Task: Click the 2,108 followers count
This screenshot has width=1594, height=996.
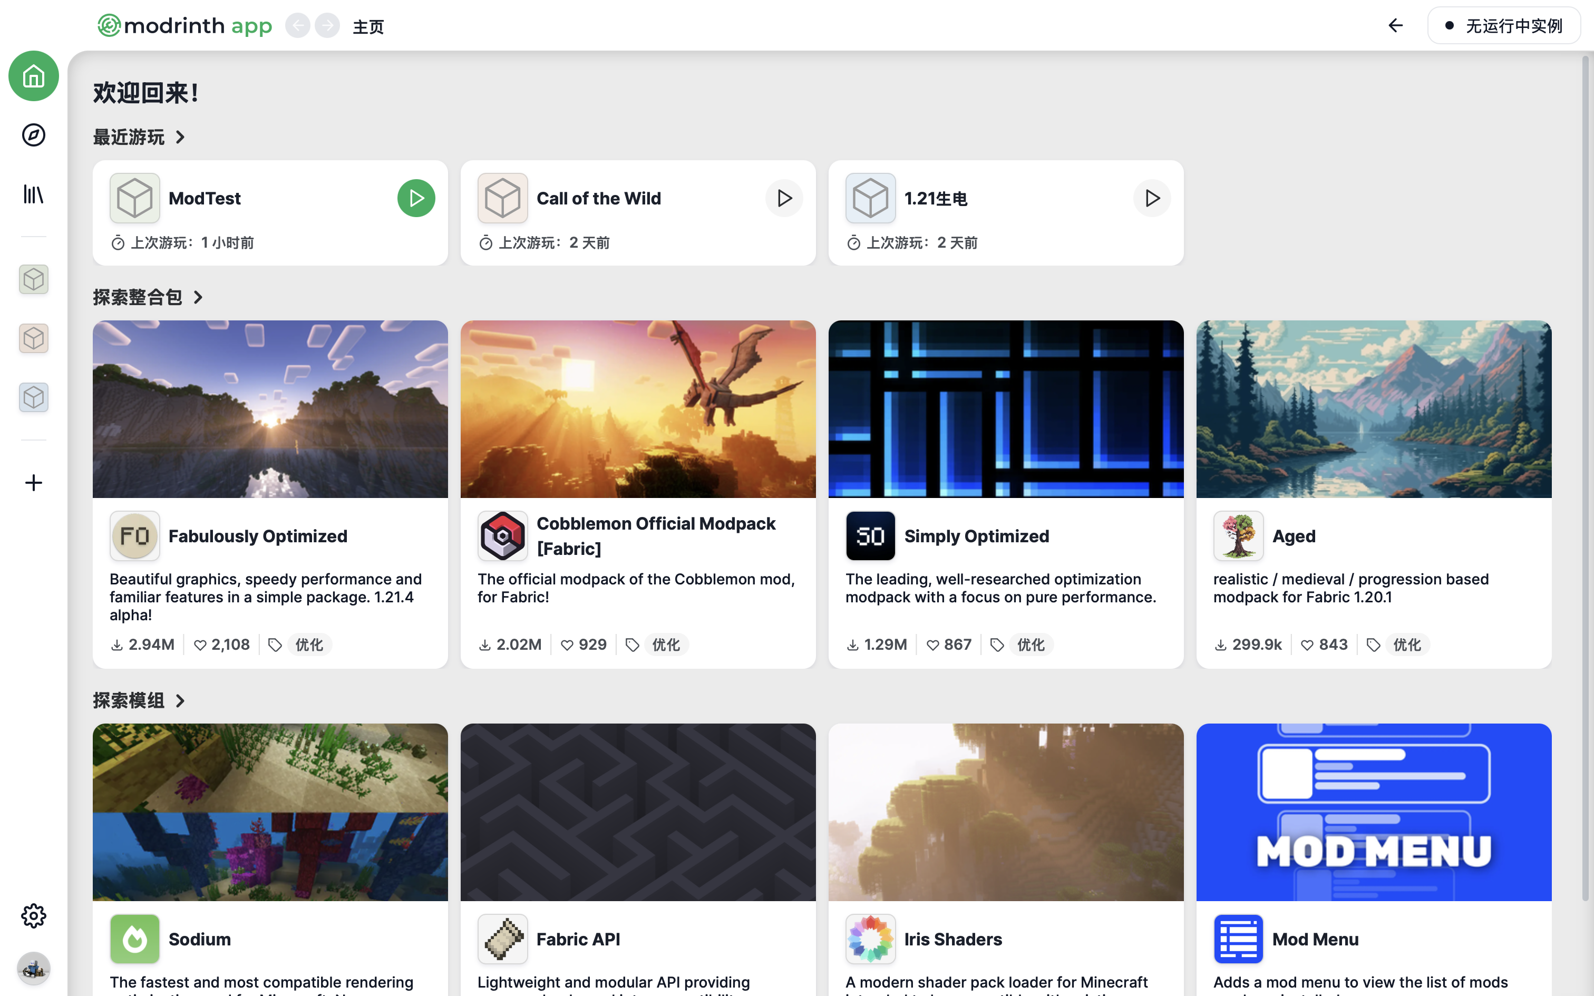Action: (222, 645)
